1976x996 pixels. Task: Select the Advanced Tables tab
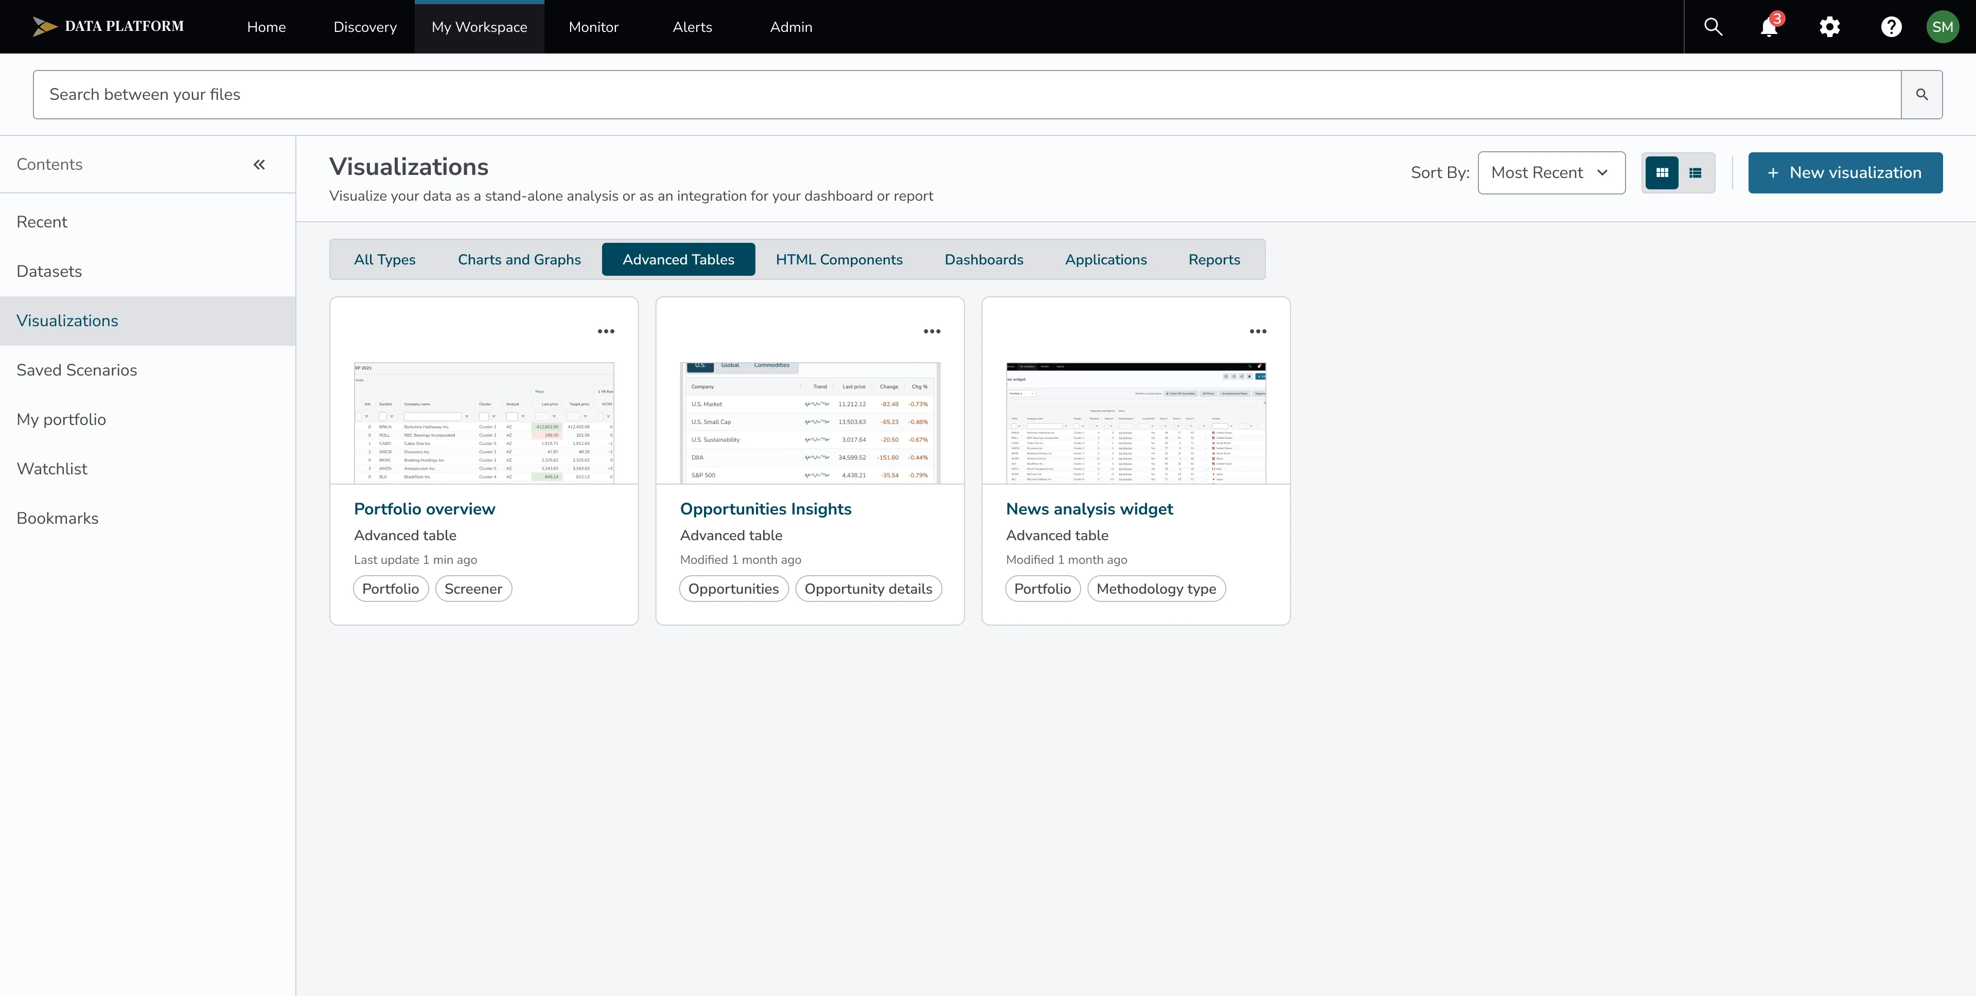(x=678, y=259)
